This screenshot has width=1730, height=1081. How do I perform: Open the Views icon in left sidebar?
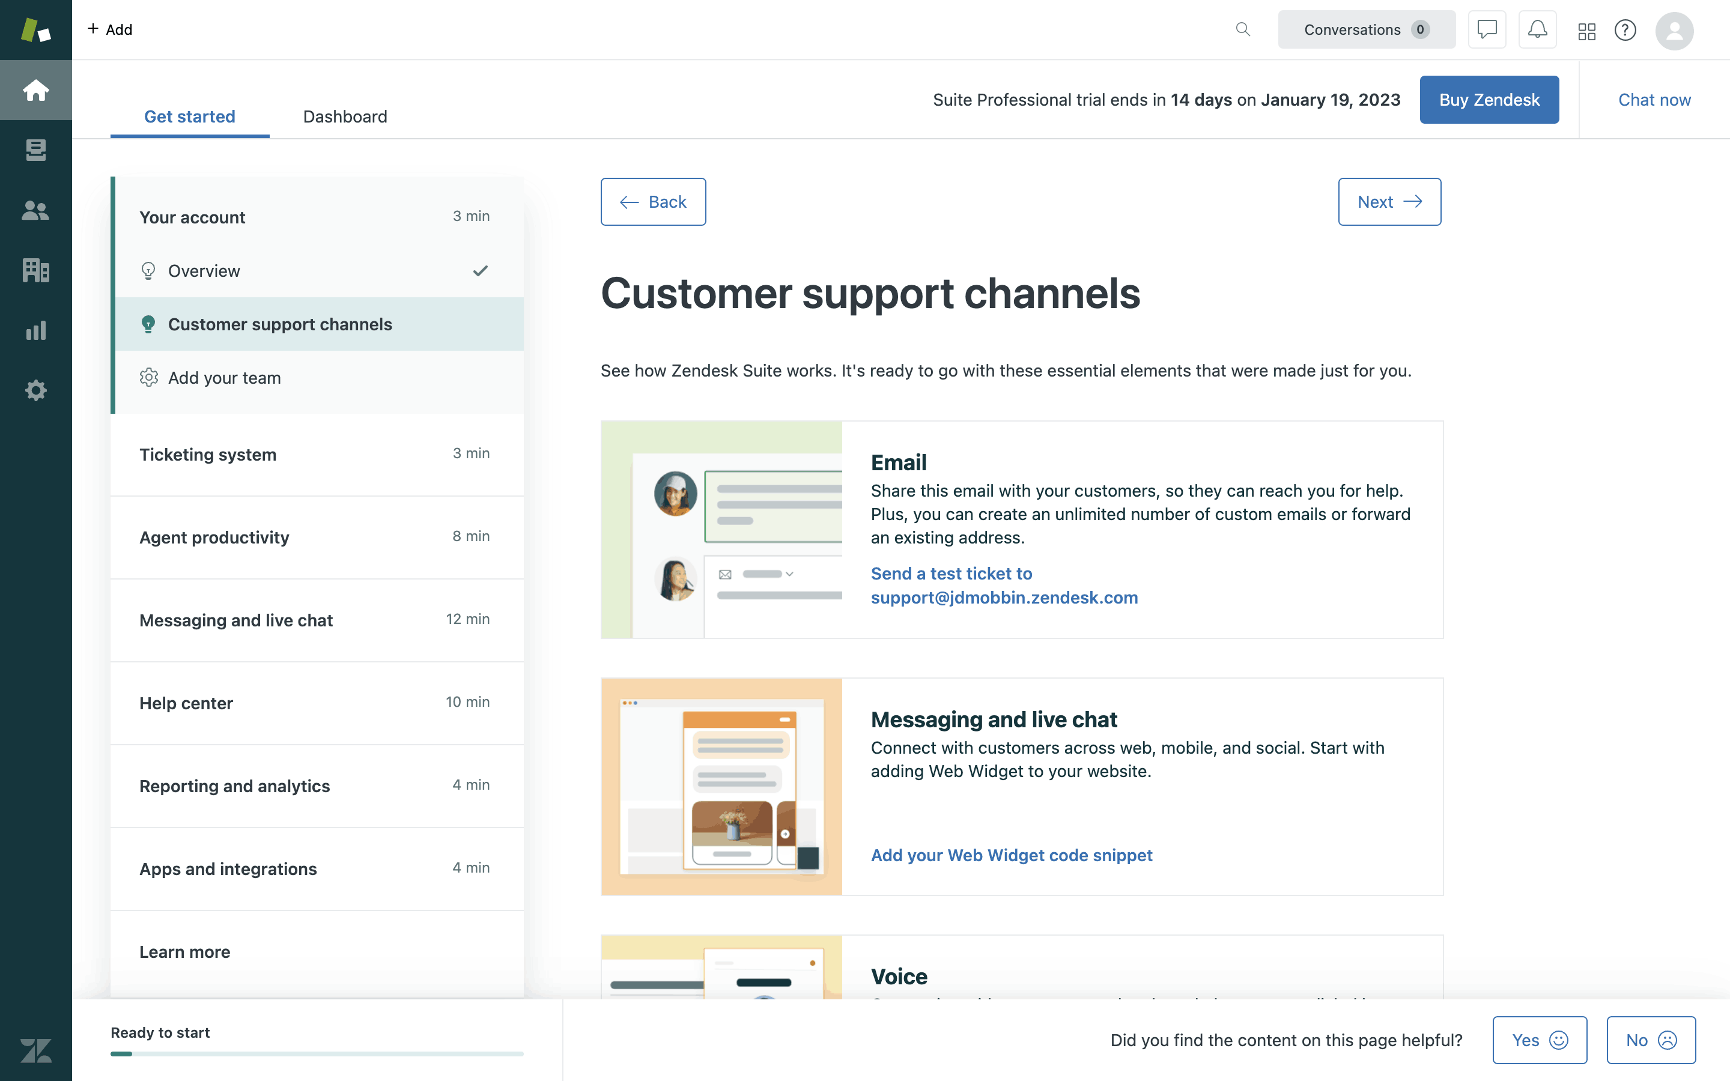36,150
